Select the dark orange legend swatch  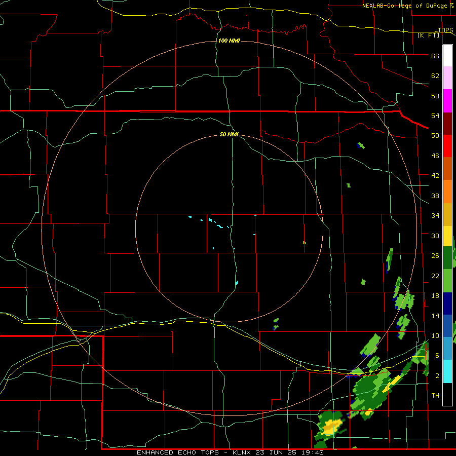tap(447, 169)
